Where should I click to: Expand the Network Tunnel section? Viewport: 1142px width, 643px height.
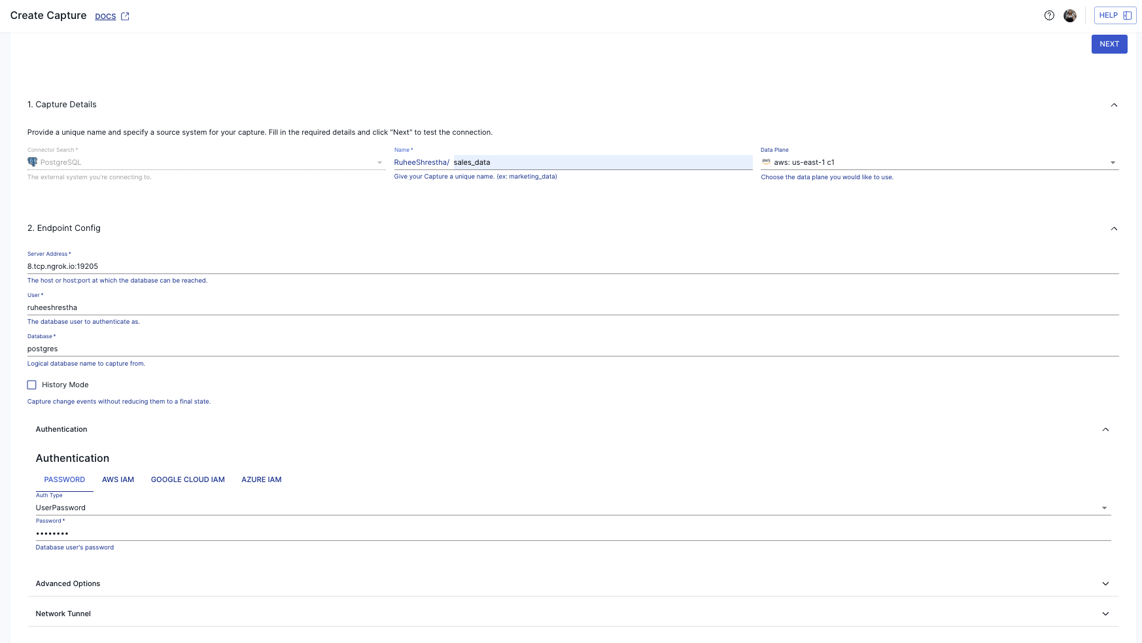click(x=1105, y=614)
